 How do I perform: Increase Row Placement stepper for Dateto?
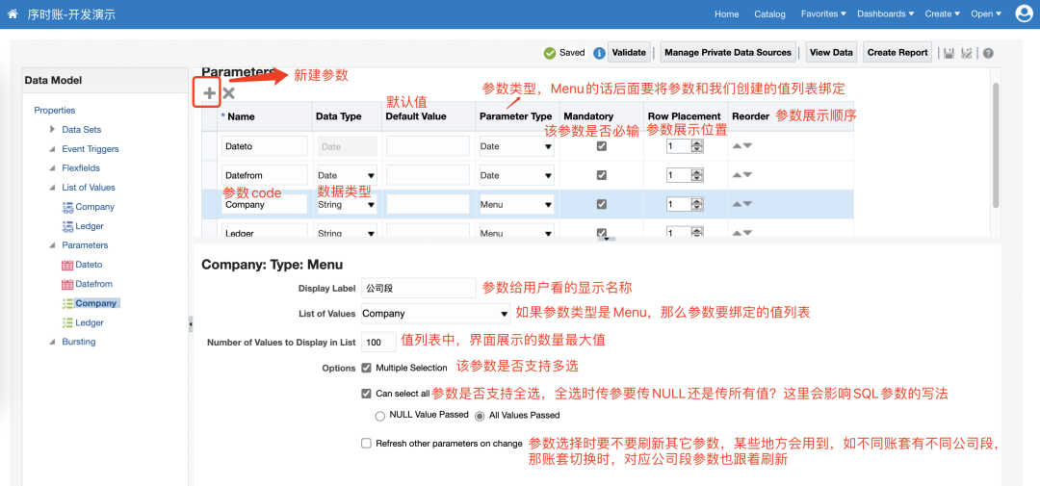696,143
